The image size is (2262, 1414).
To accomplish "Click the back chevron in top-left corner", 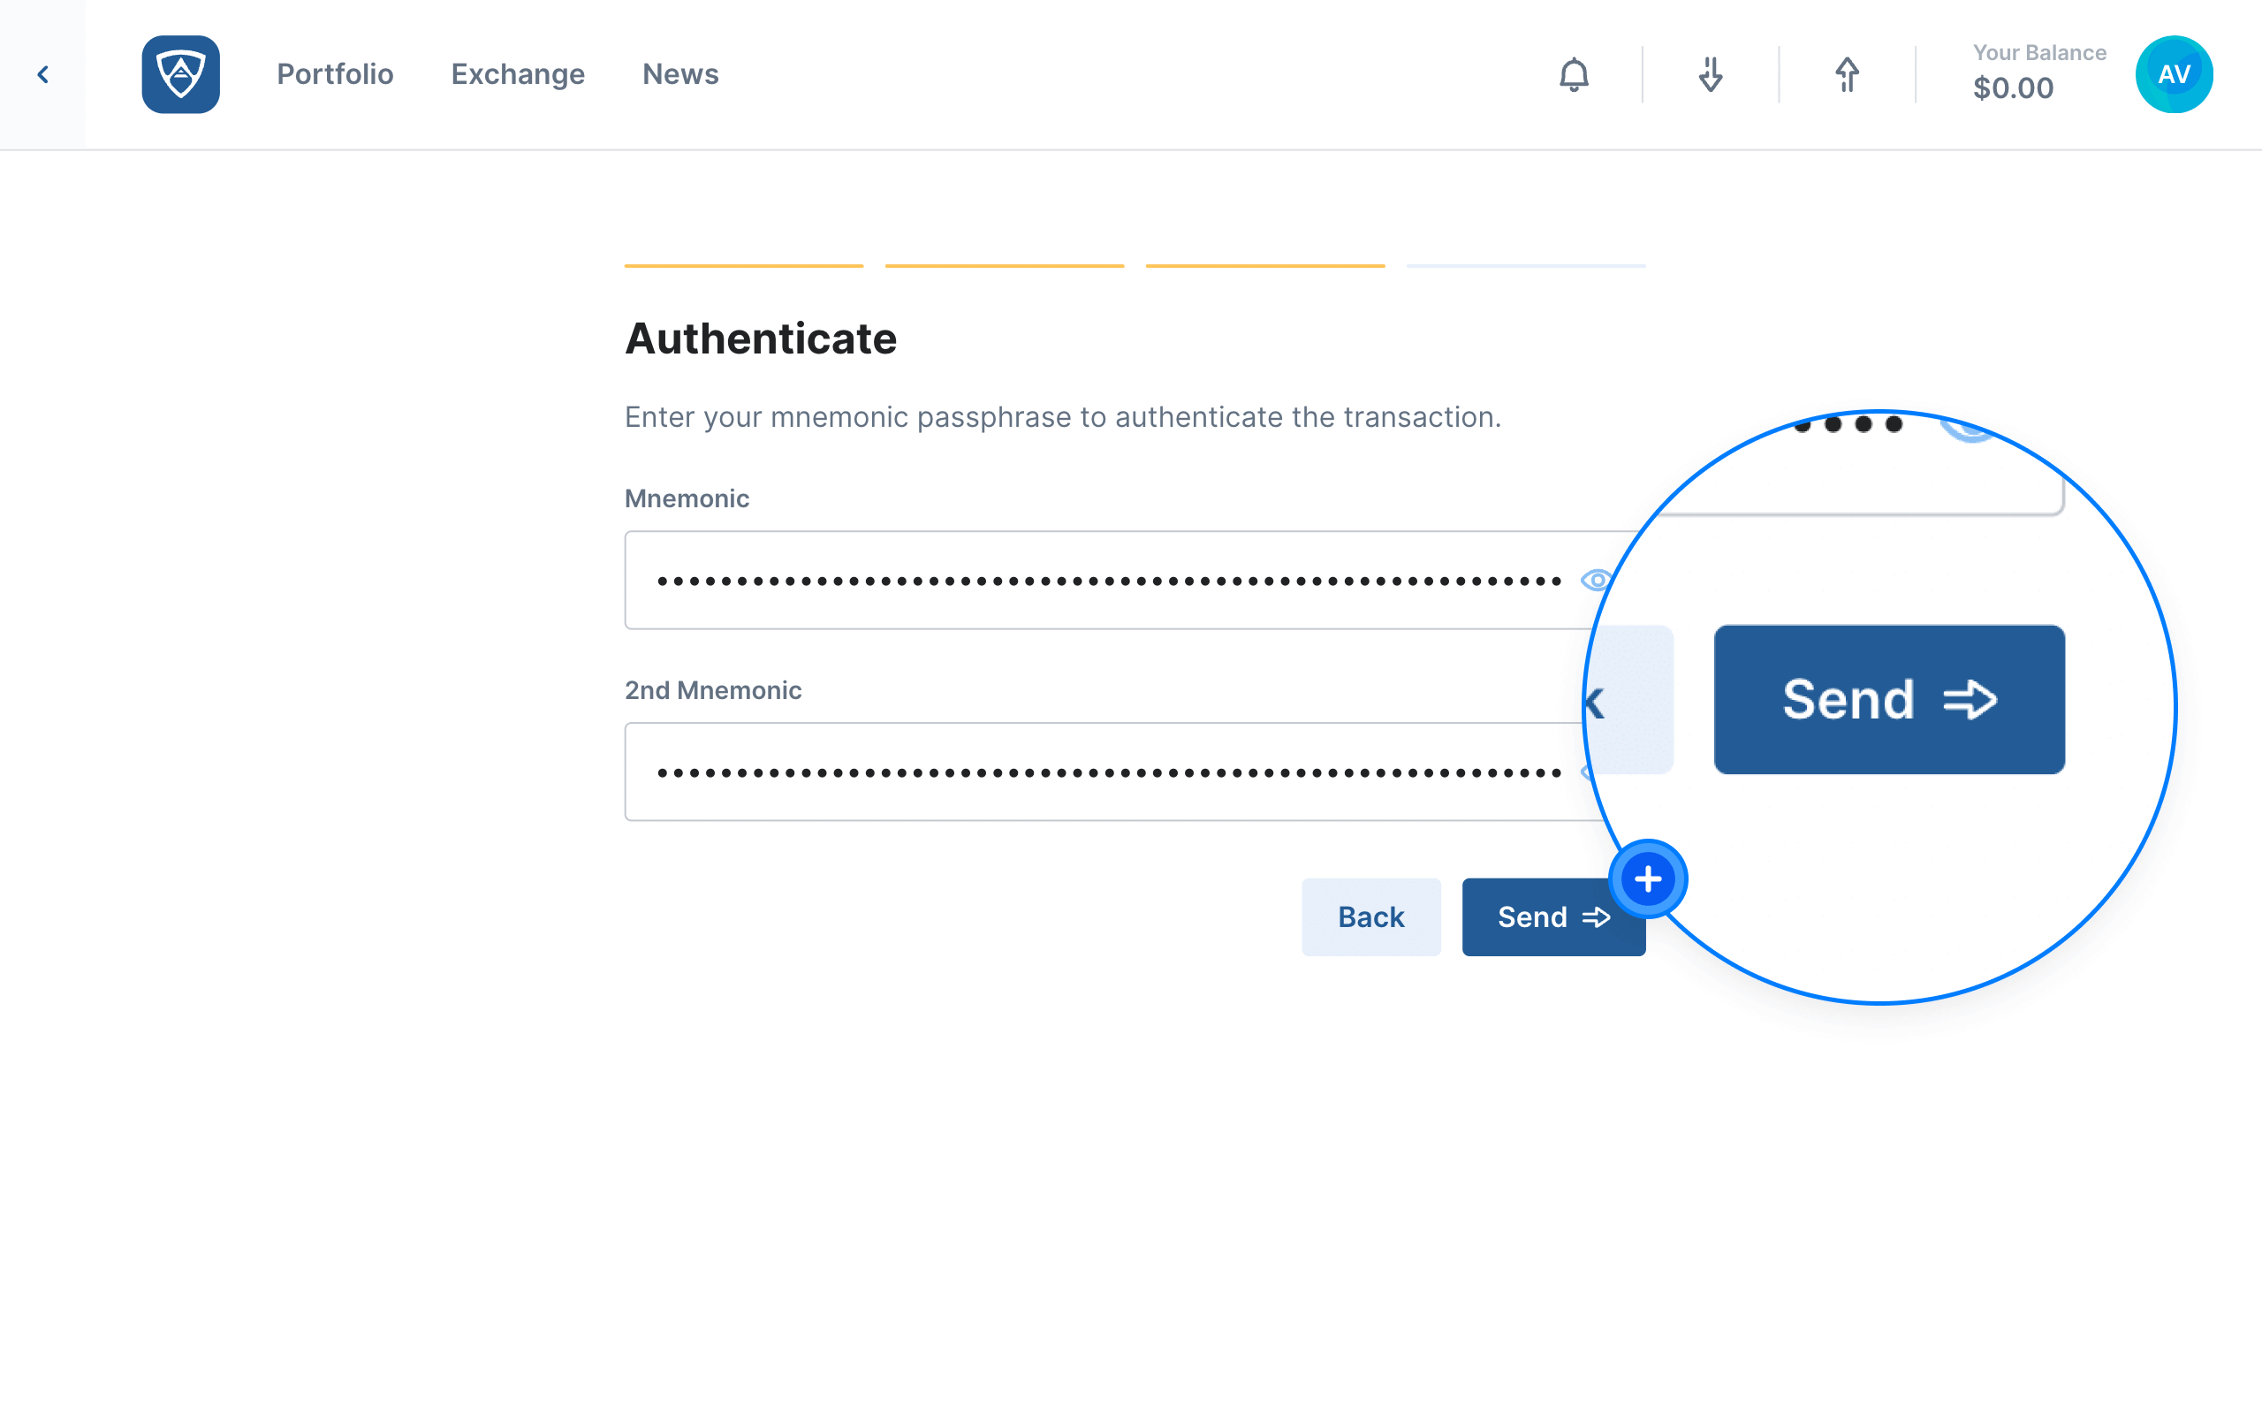I will click(43, 75).
